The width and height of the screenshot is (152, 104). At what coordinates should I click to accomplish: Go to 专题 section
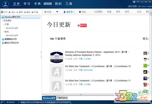pyautogui.click(x=109, y=12)
